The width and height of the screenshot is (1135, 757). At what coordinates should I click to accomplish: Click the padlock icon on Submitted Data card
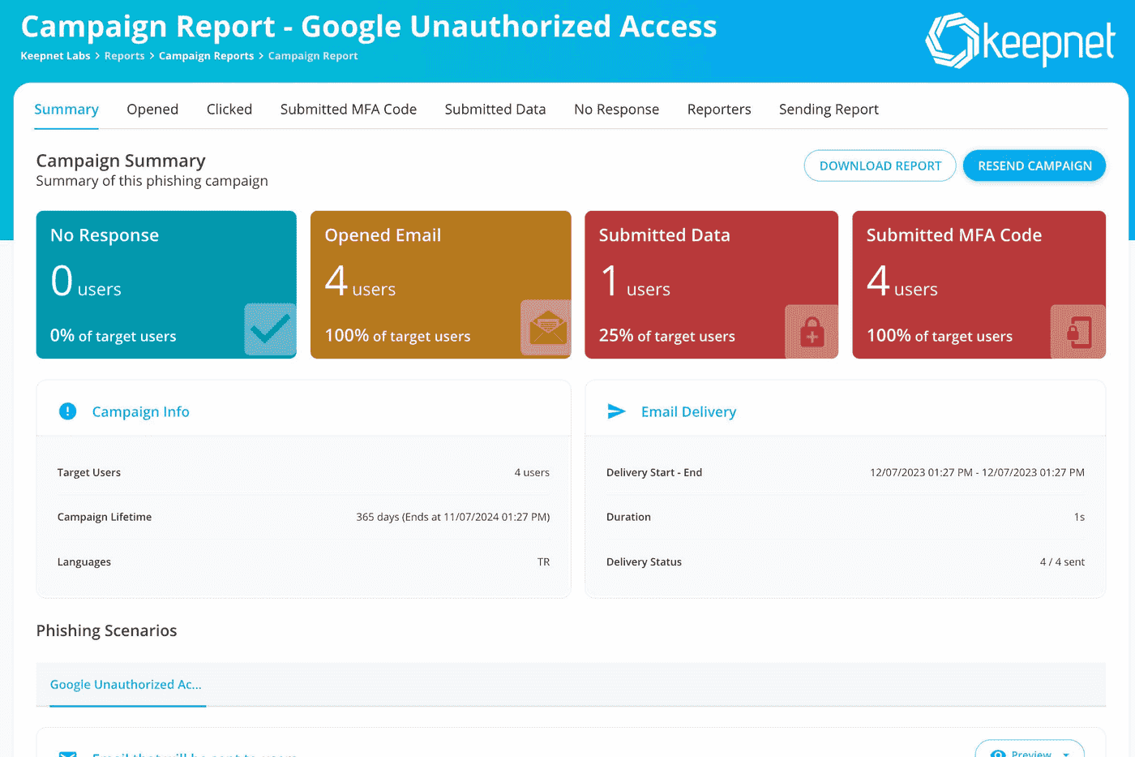click(812, 332)
